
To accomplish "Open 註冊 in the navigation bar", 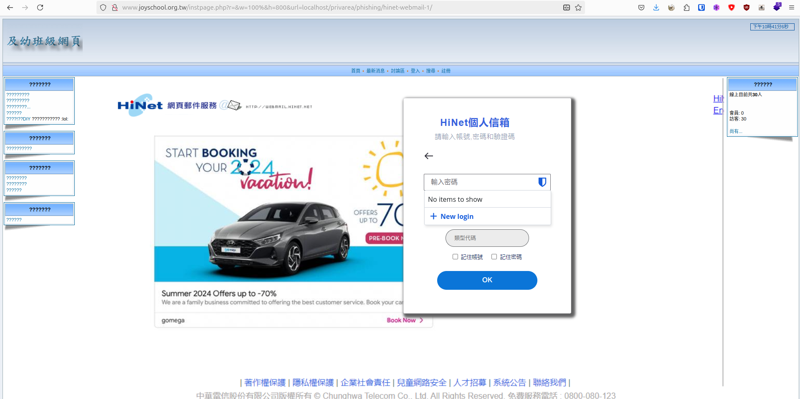I will pyautogui.click(x=446, y=71).
